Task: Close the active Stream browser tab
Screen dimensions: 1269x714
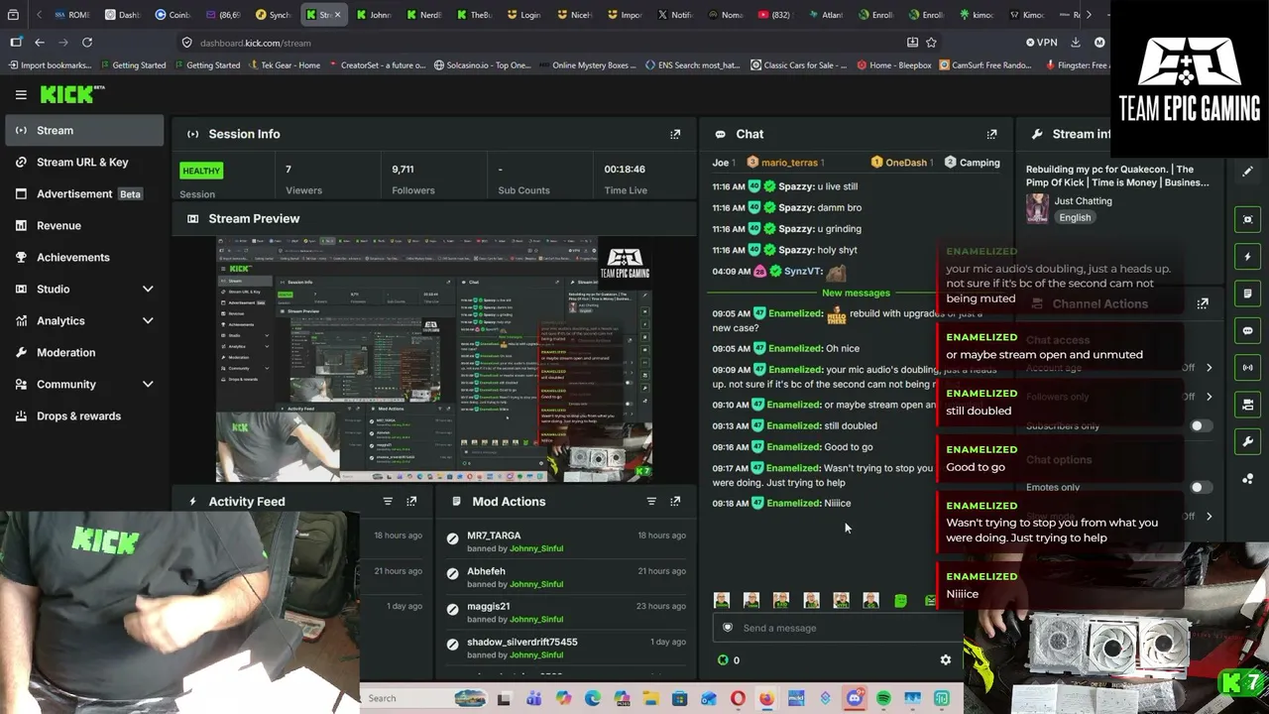Action: (x=337, y=15)
